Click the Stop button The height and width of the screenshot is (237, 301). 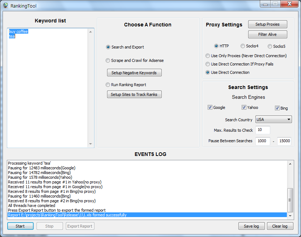[x=50, y=226]
